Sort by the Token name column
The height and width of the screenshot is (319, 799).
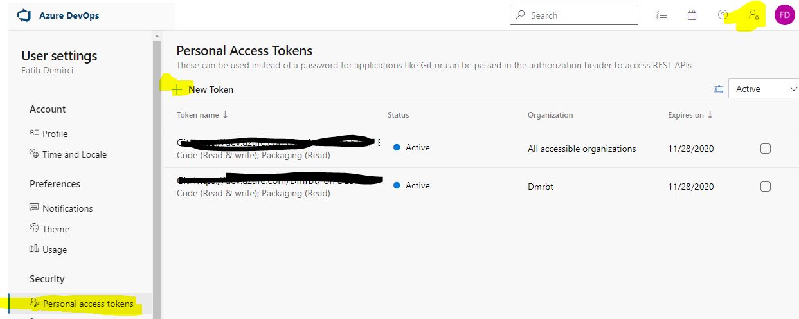click(202, 115)
